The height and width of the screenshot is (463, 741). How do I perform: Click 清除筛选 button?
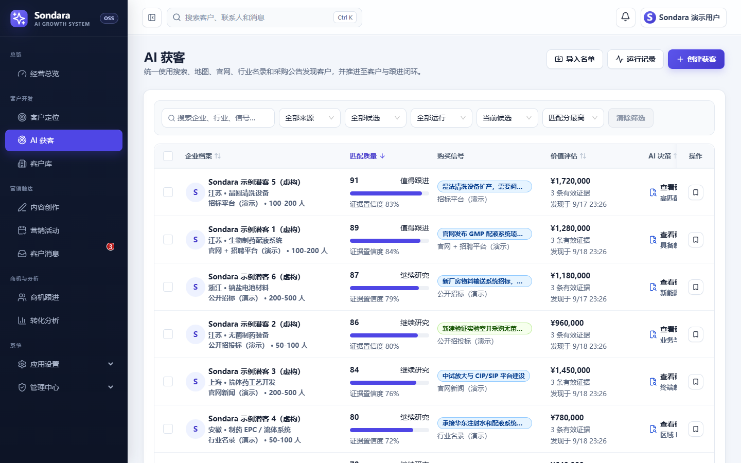point(631,118)
